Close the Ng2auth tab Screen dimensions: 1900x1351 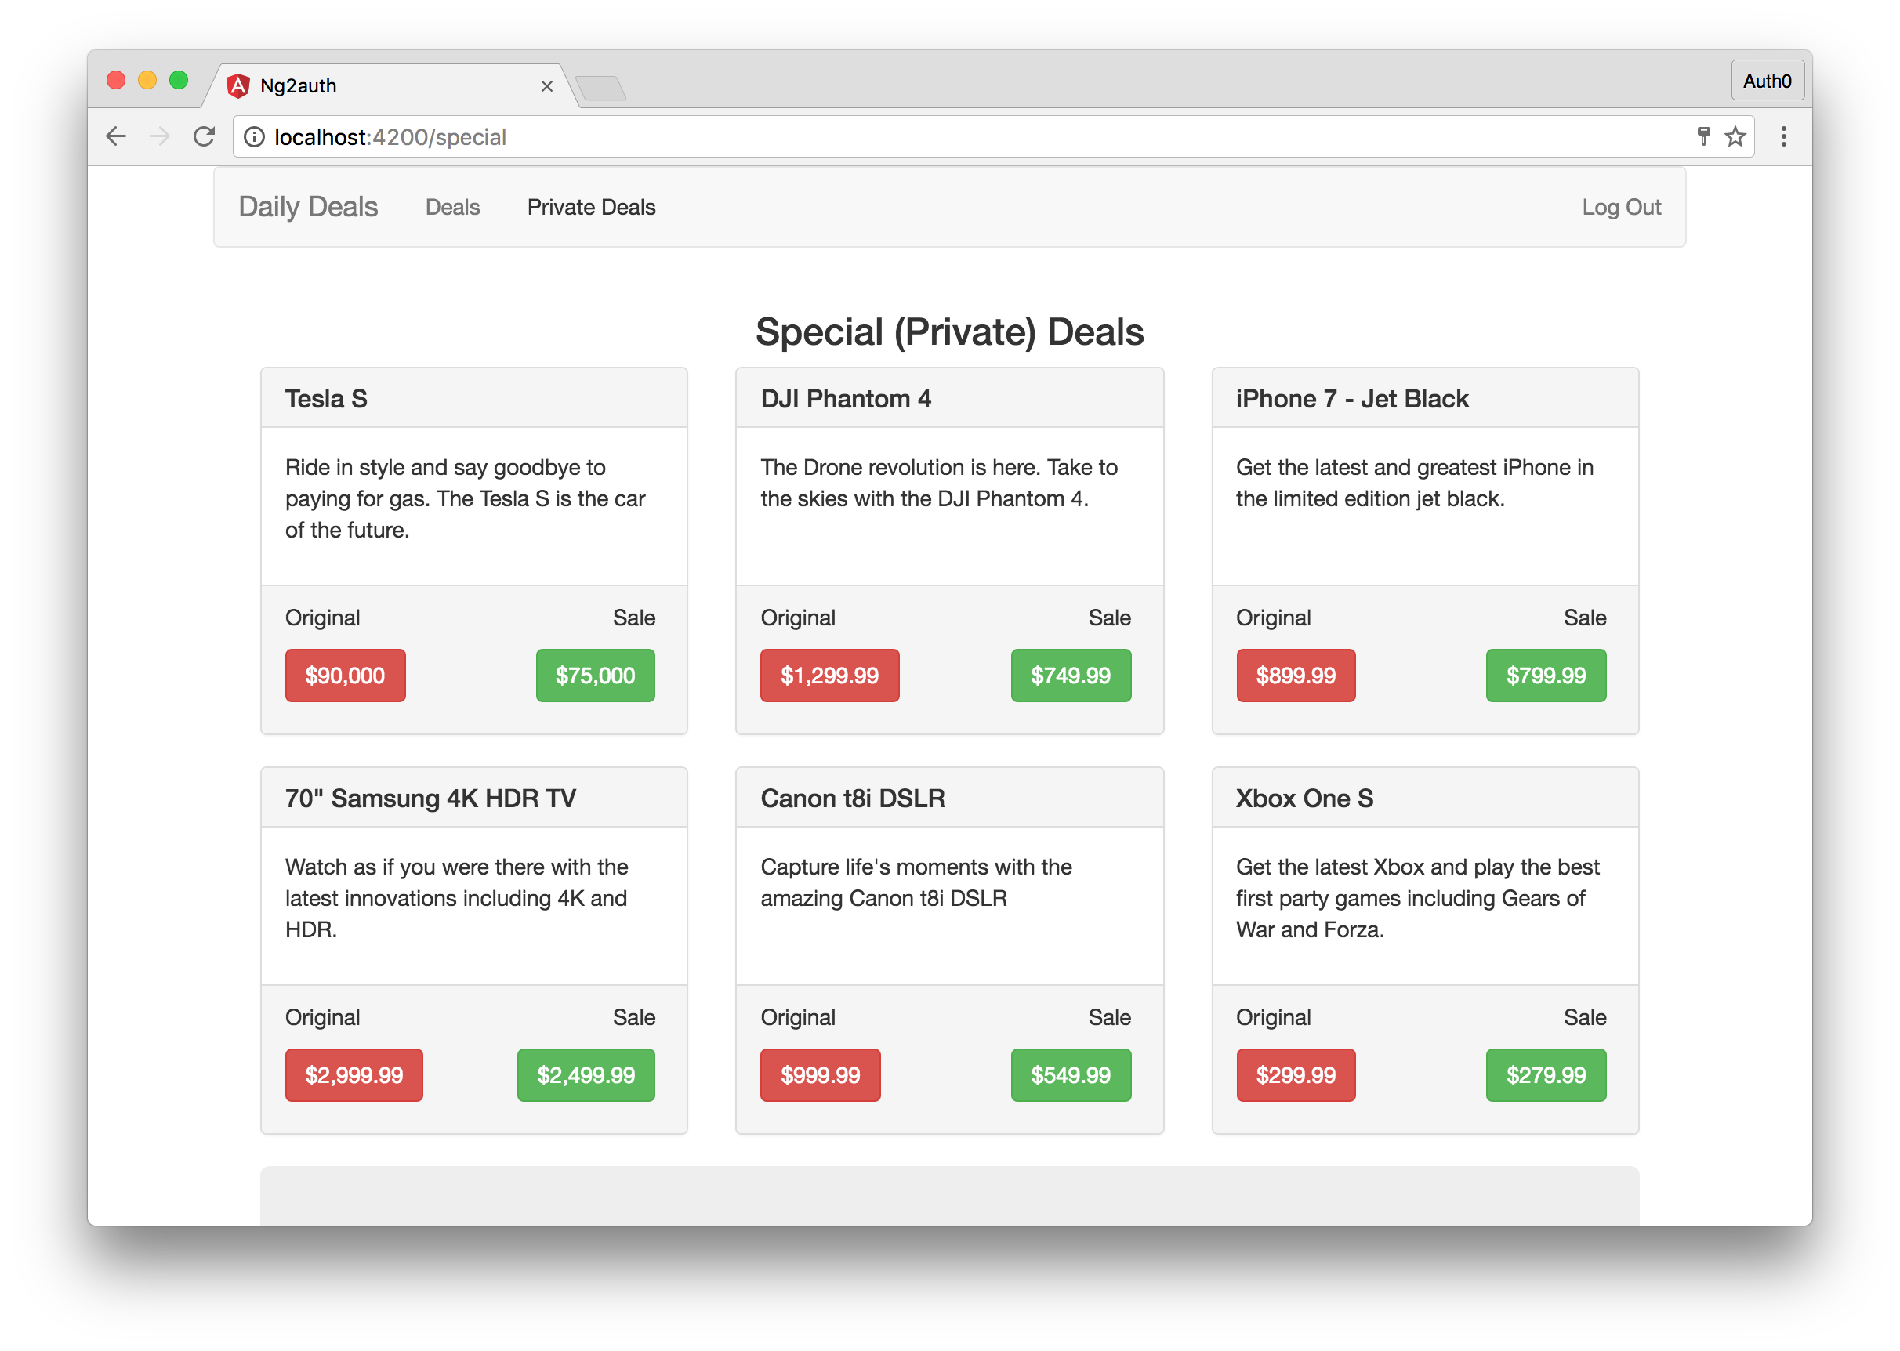546,85
